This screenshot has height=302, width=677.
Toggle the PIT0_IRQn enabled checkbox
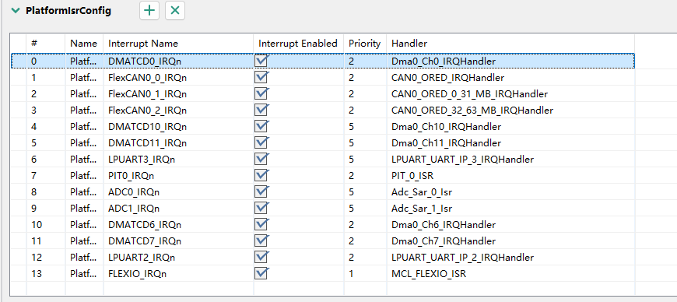click(261, 175)
